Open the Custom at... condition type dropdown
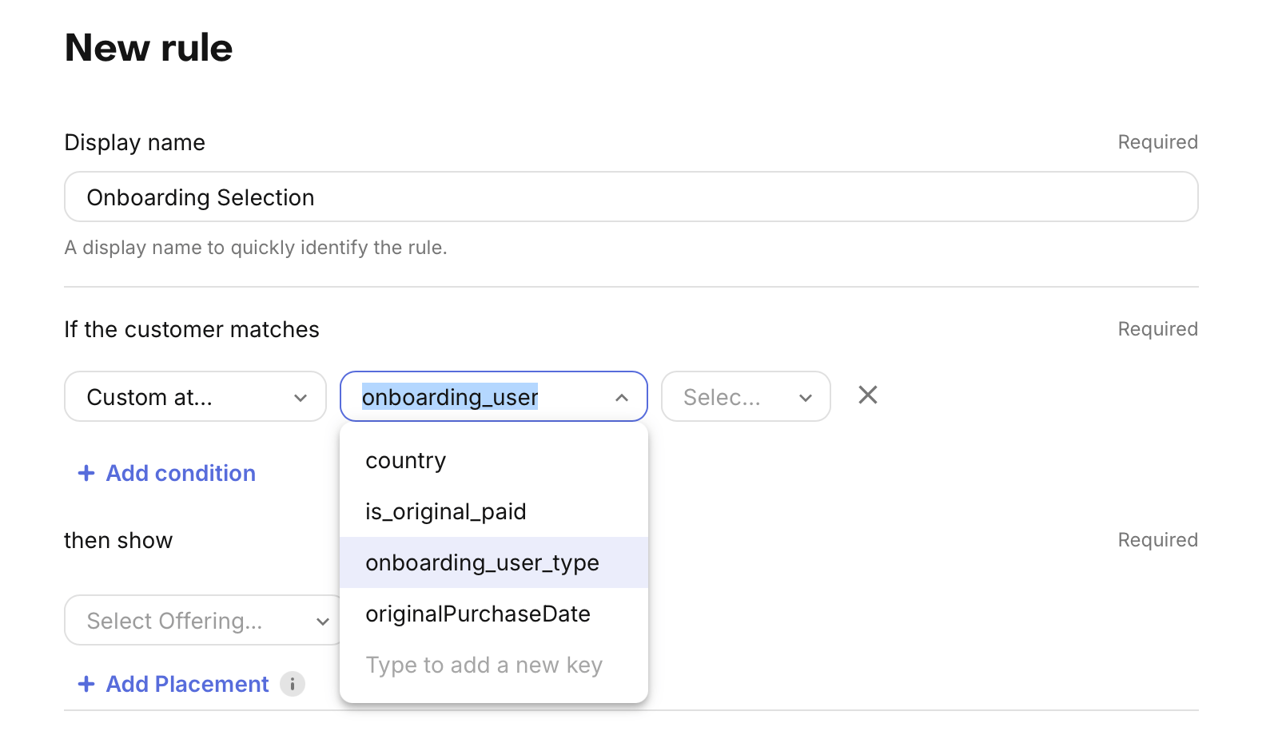 click(x=184, y=397)
